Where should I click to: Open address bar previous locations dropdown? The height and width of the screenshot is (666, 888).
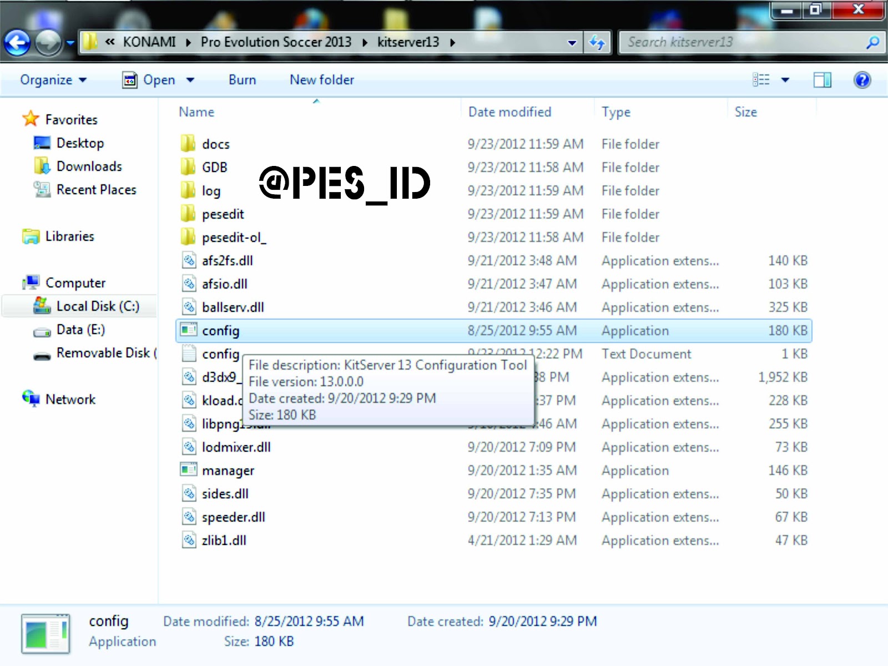[x=572, y=43]
